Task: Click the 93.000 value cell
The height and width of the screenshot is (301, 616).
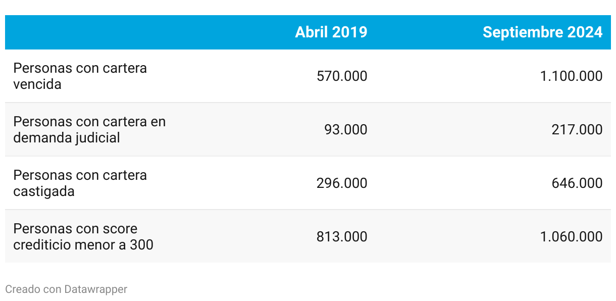Action: [x=345, y=130]
